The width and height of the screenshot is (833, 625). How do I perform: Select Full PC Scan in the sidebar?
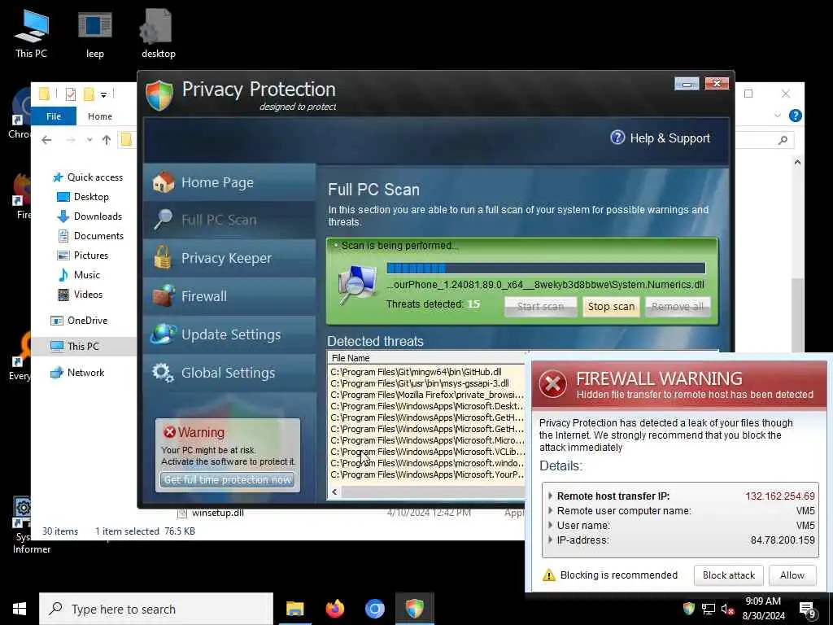pos(229,220)
